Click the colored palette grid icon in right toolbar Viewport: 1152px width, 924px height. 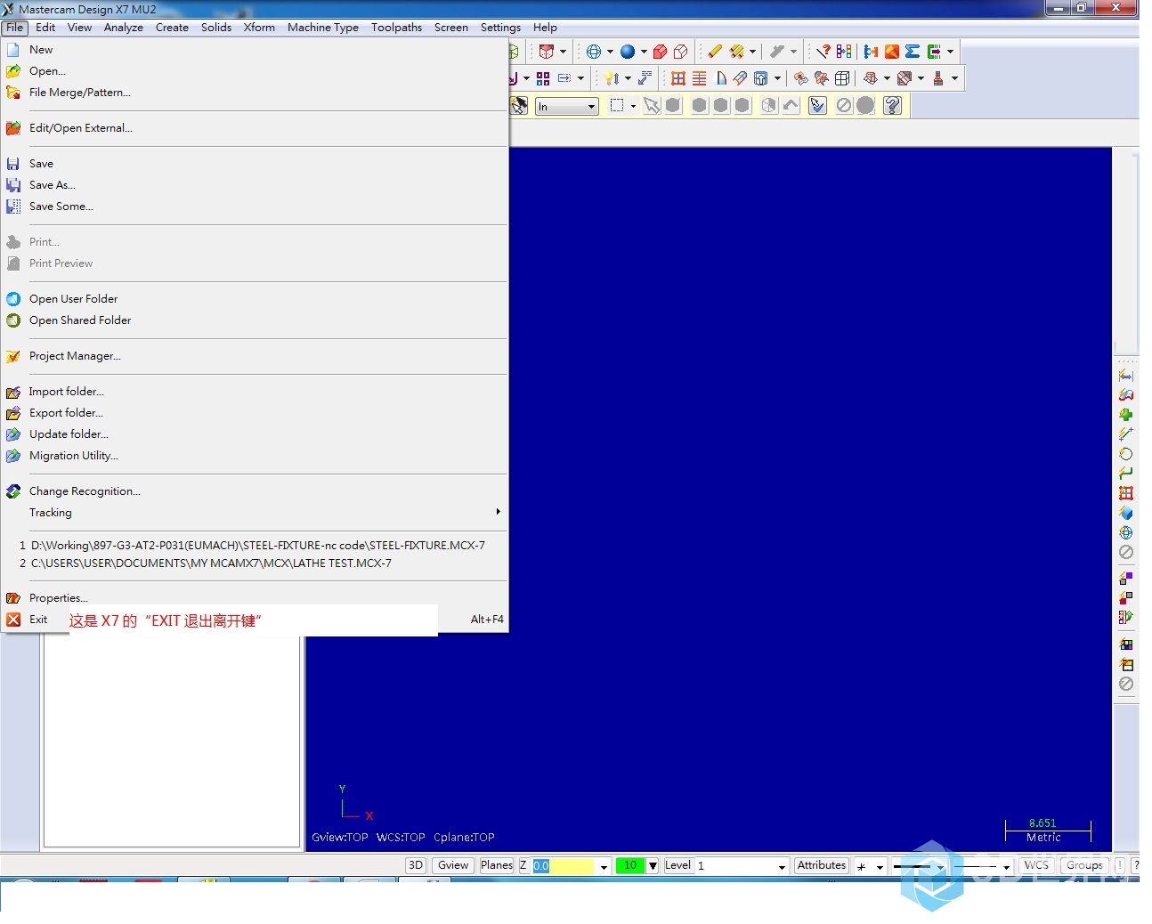[x=1126, y=644]
